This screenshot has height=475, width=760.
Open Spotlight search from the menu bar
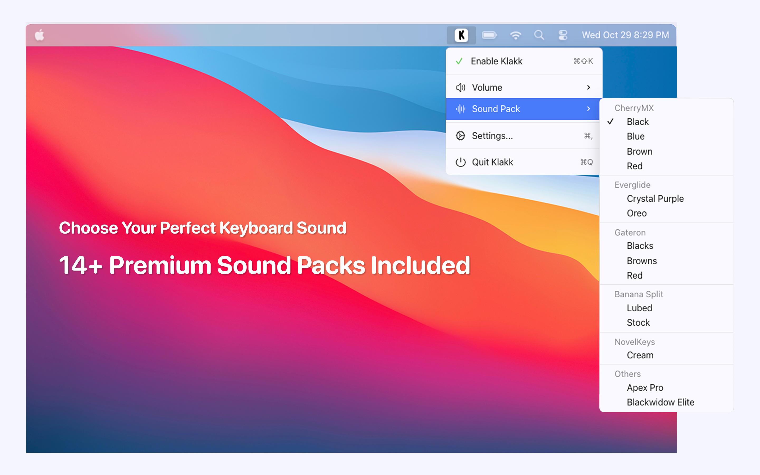pyautogui.click(x=539, y=35)
